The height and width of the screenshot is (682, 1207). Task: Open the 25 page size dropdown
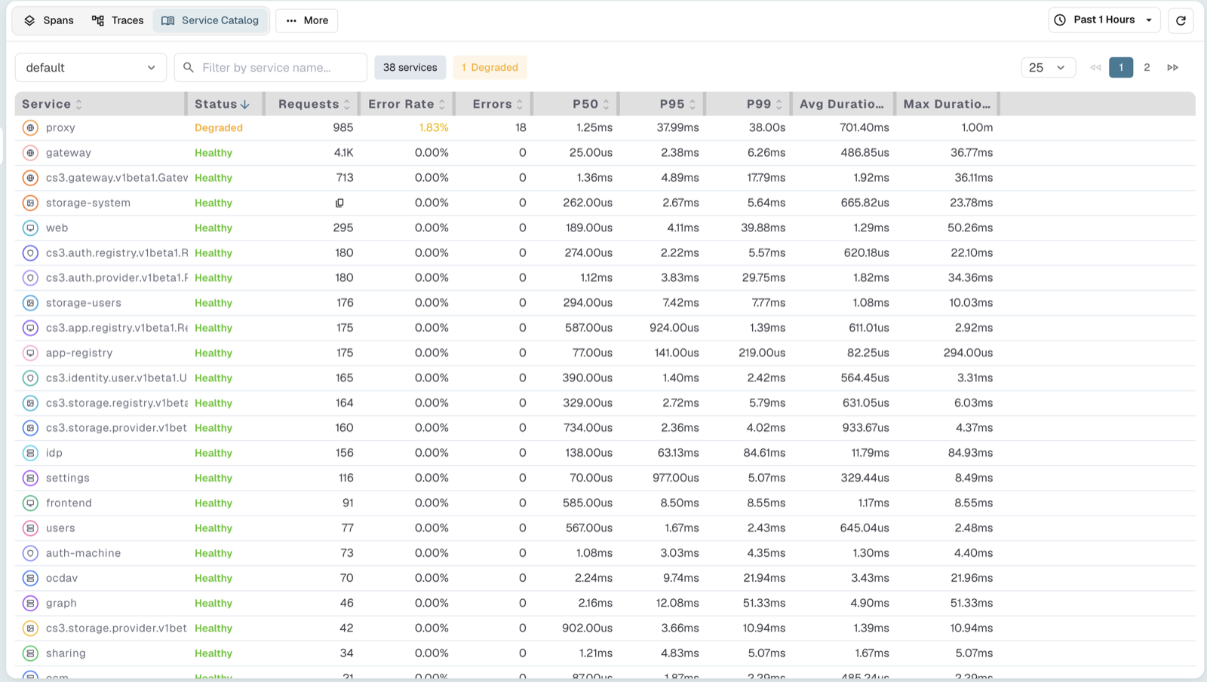(x=1048, y=68)
